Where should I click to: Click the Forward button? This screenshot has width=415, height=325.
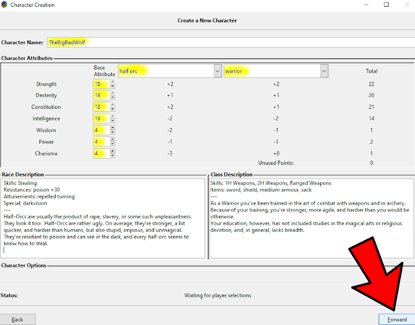click(397, 319)
